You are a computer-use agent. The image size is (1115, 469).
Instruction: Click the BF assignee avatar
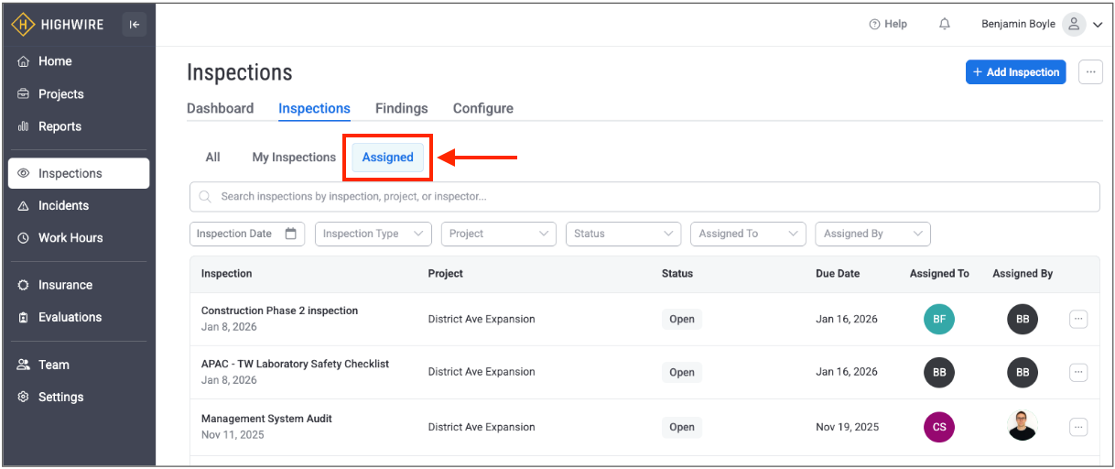[939, 320]
